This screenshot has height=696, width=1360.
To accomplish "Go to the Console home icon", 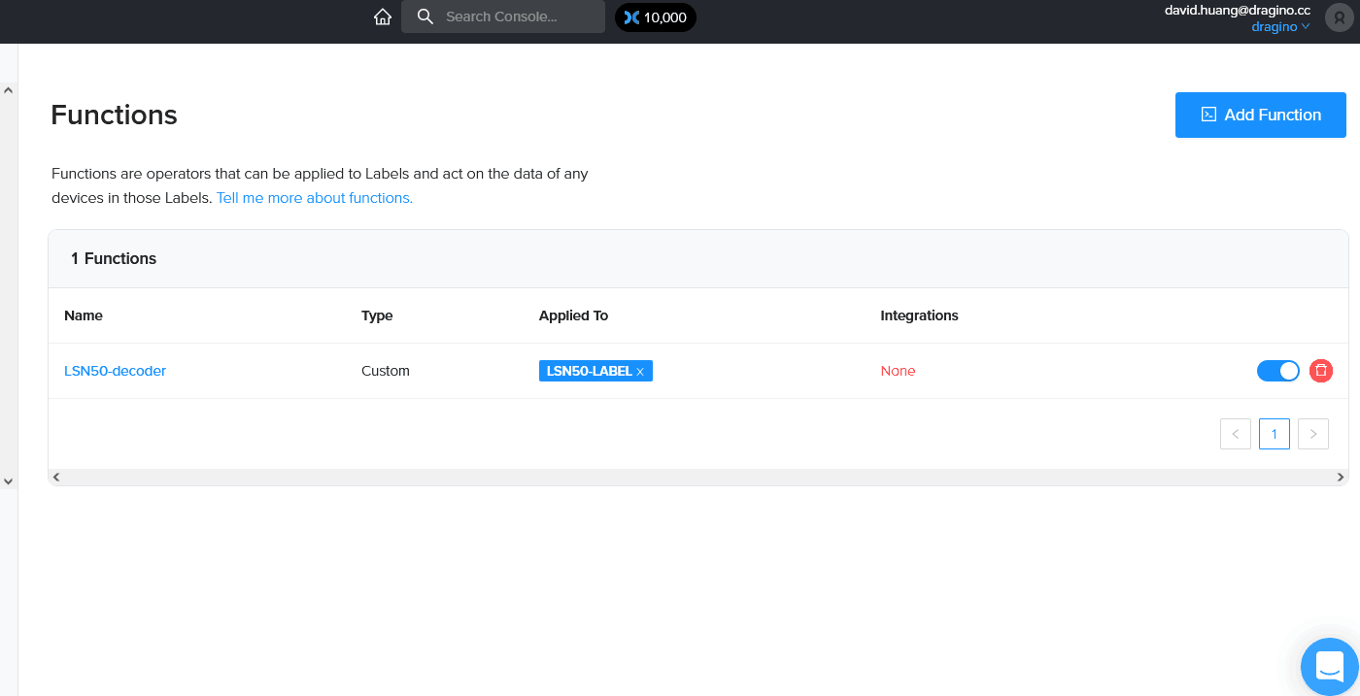I will [x=383, y=17].
